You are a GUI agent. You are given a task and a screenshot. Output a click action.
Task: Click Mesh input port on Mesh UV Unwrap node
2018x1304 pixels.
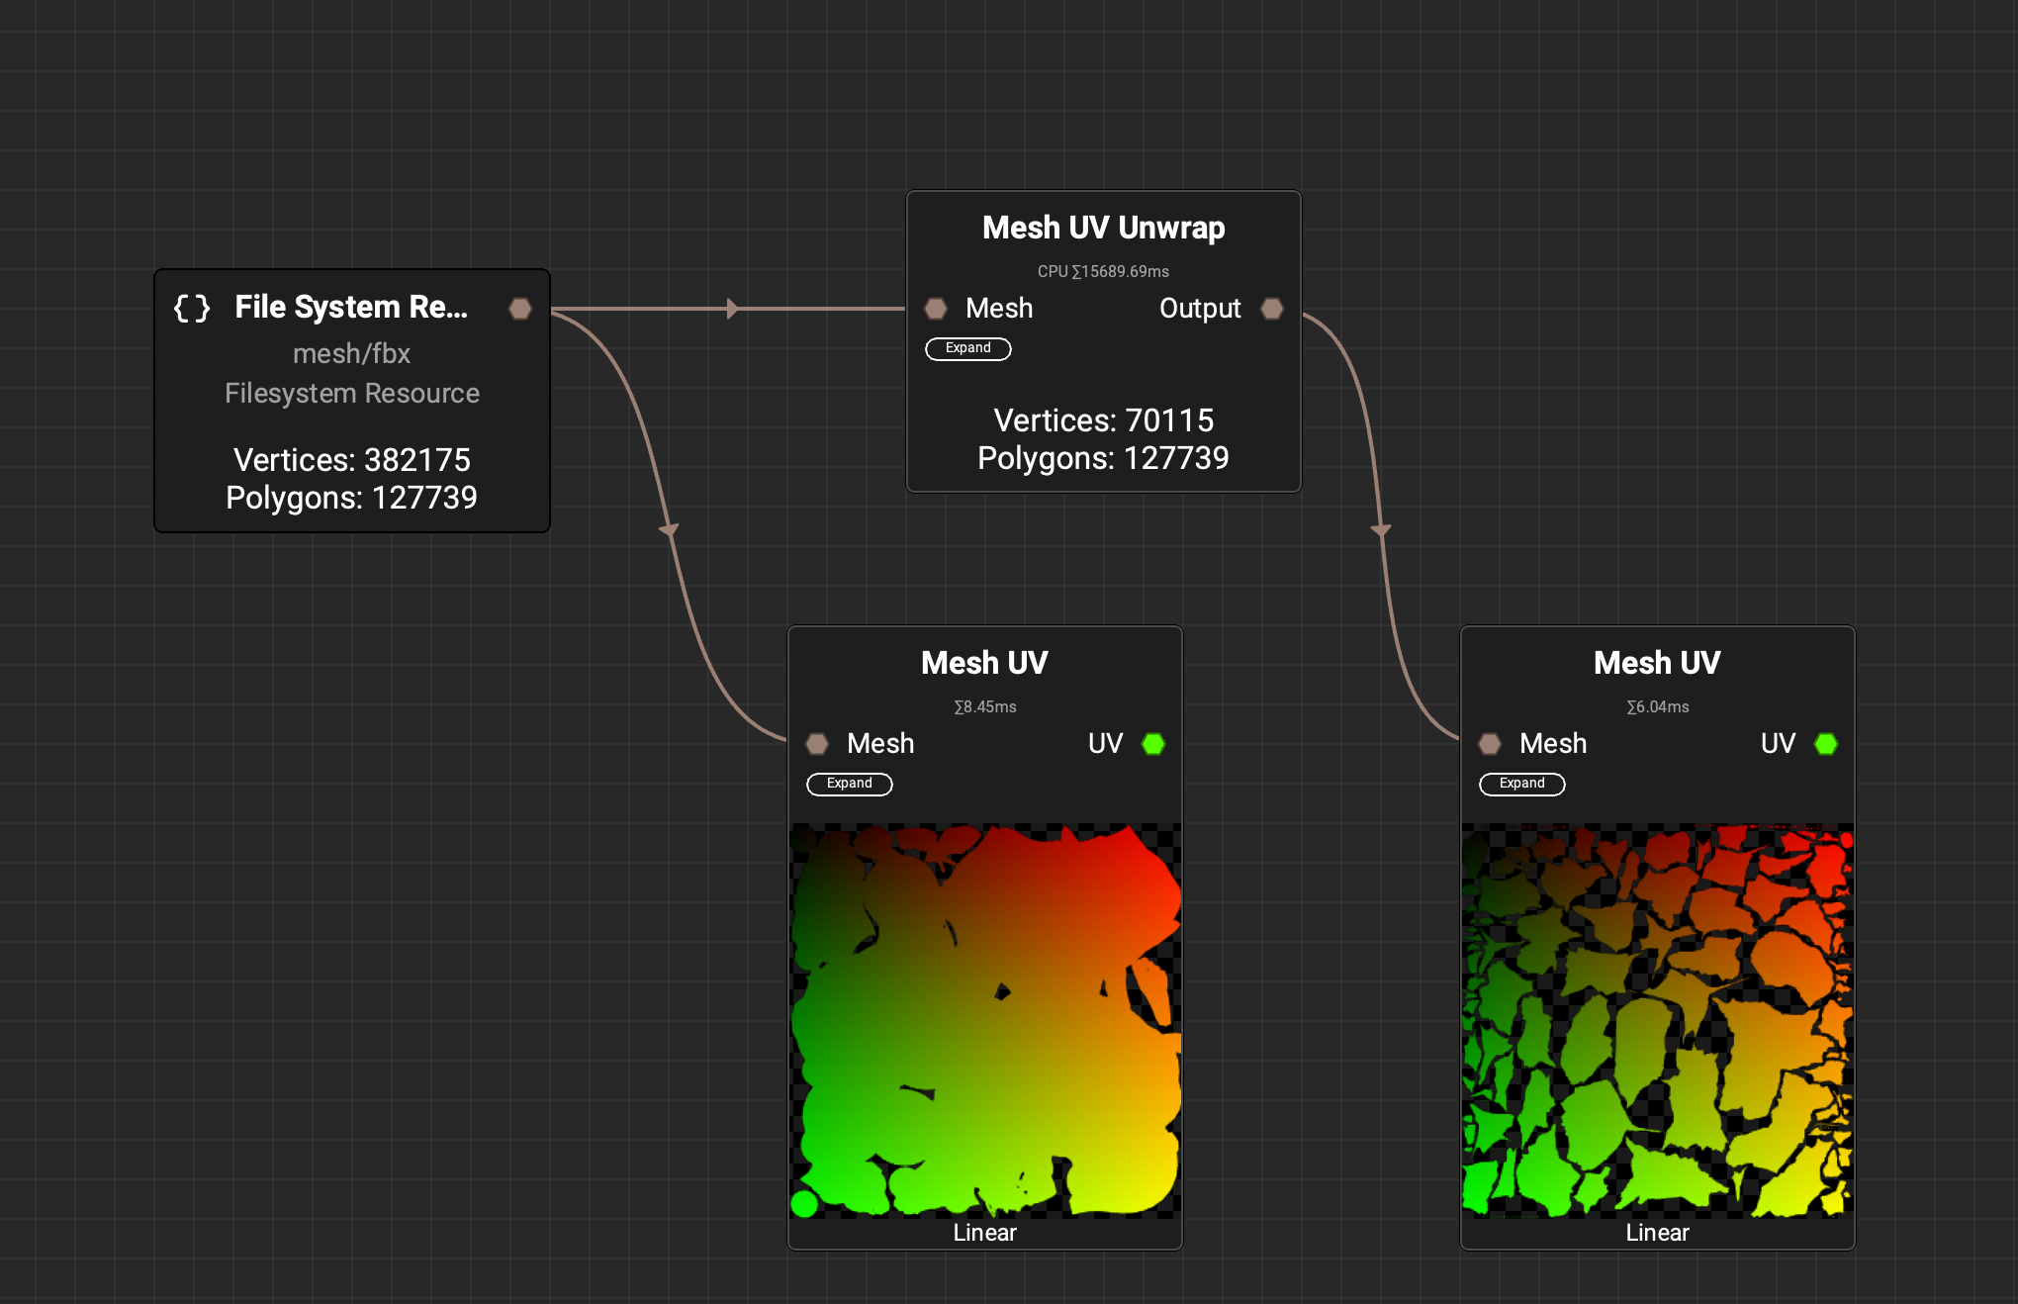935,309
